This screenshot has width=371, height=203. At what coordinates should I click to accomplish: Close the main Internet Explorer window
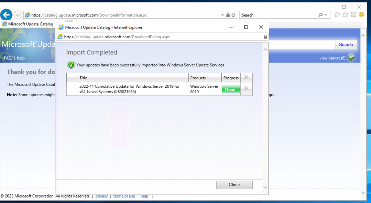coord(359,7)
